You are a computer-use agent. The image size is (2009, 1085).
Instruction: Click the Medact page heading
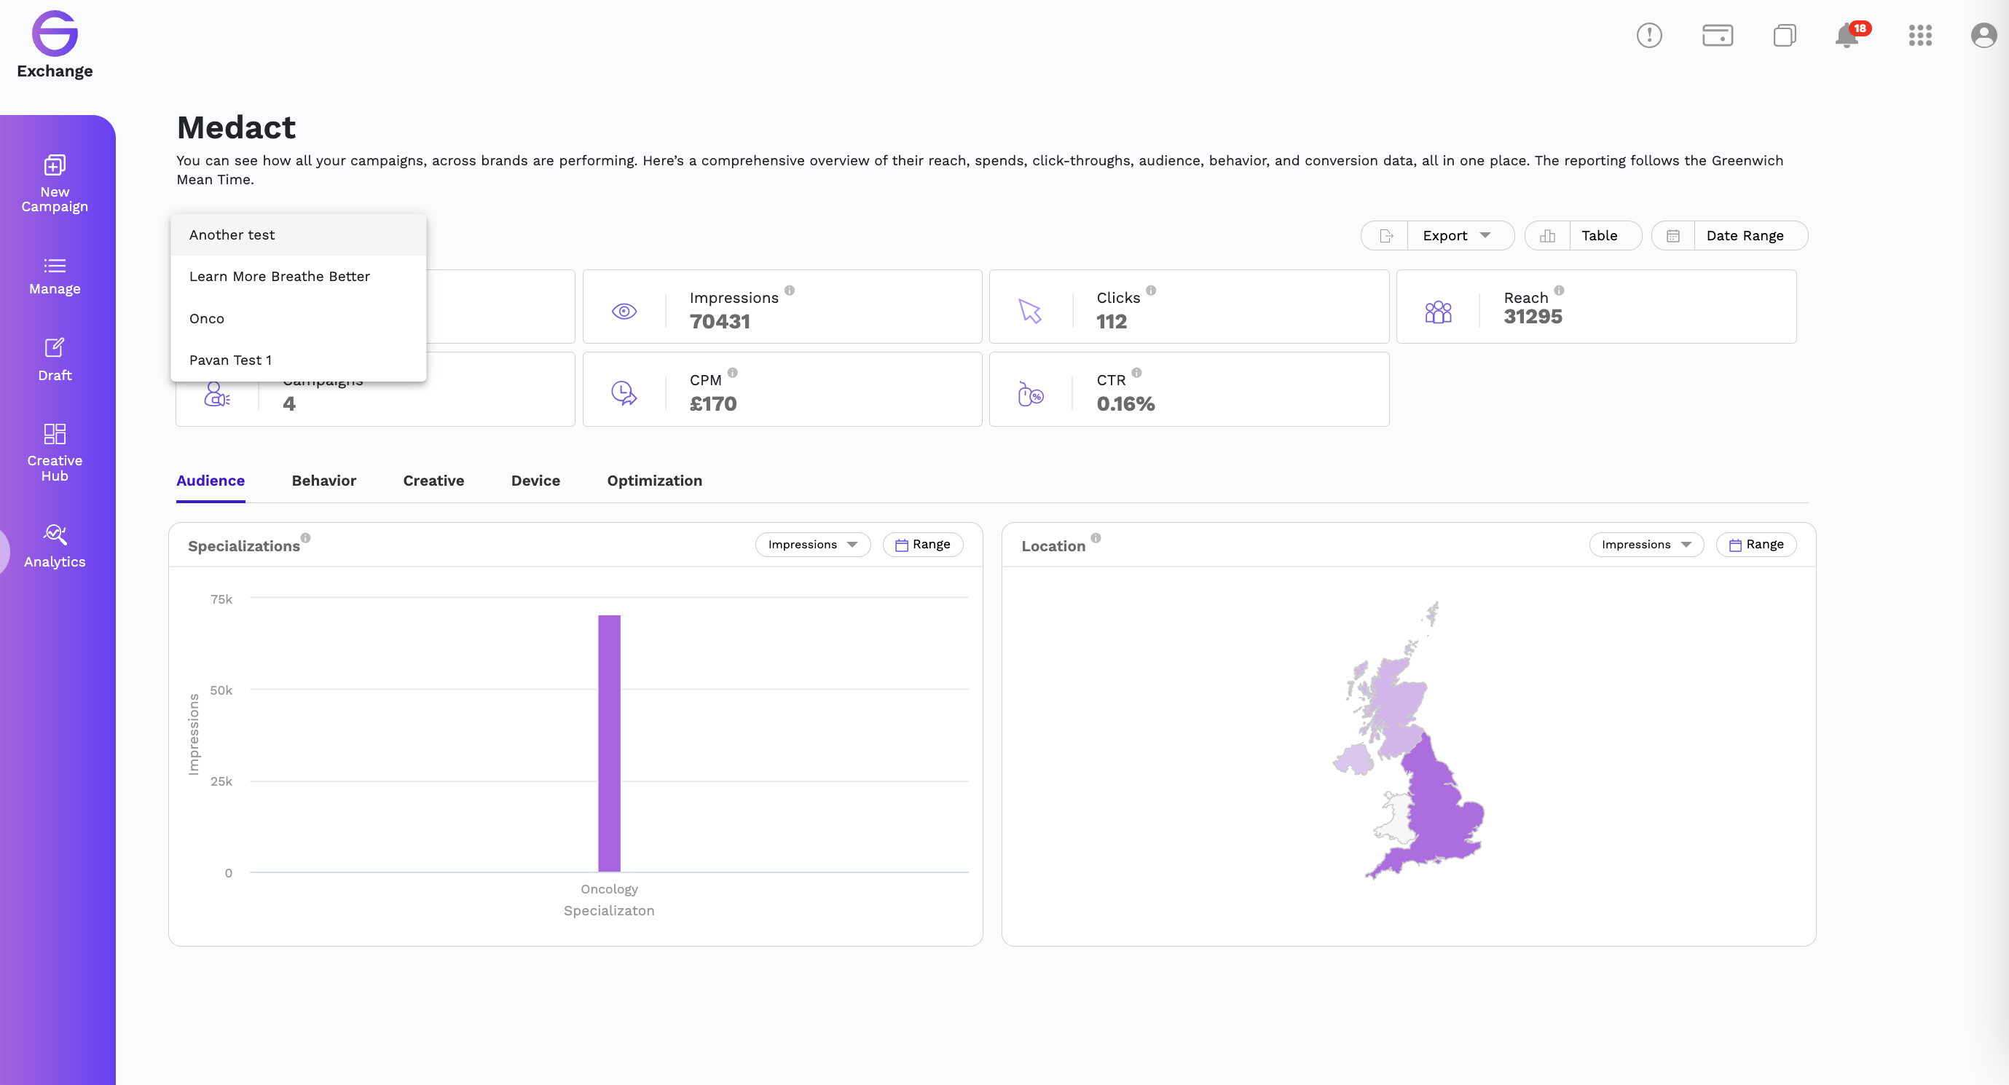(236, 127)
